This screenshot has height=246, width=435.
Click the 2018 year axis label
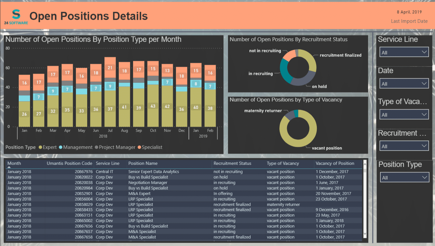click(x=103, y=136)
